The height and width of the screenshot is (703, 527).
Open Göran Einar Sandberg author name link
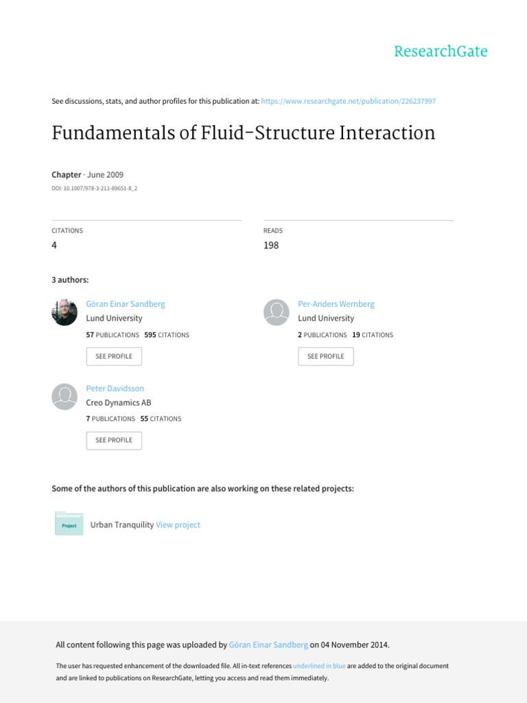(x=126, y=304)
